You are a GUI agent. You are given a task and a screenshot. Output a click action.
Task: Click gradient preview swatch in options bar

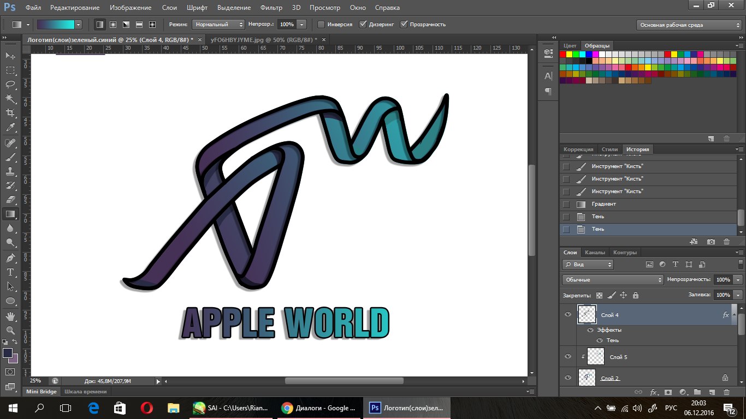click(x=55, y=25)
